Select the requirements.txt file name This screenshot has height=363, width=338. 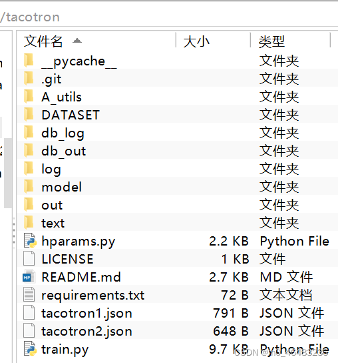[x=92, y=296]
